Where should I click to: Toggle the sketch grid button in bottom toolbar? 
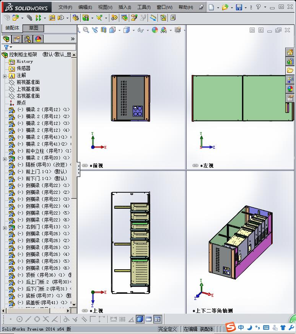point(122,319)
